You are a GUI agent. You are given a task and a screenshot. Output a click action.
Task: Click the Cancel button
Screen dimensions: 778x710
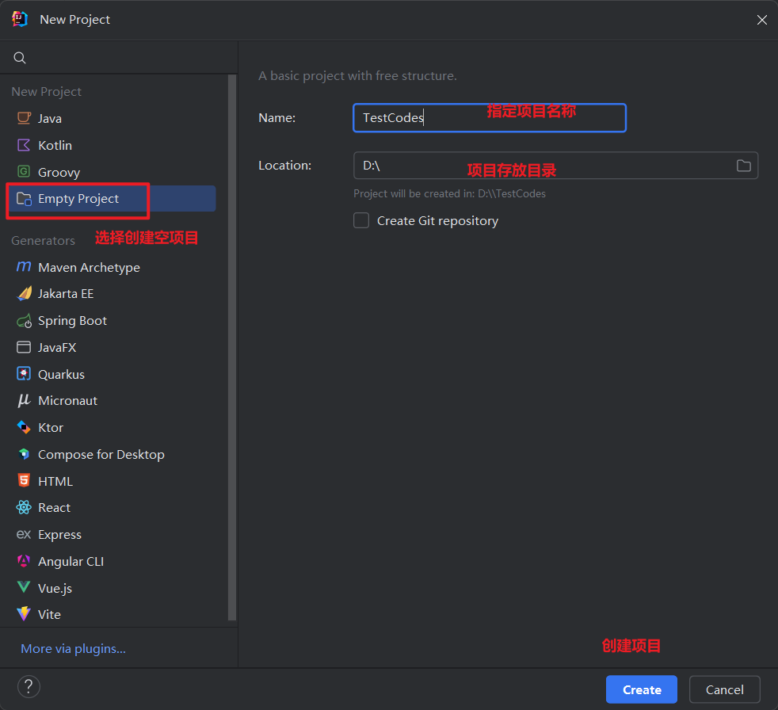pyautogui.click(x=724, y=689)
